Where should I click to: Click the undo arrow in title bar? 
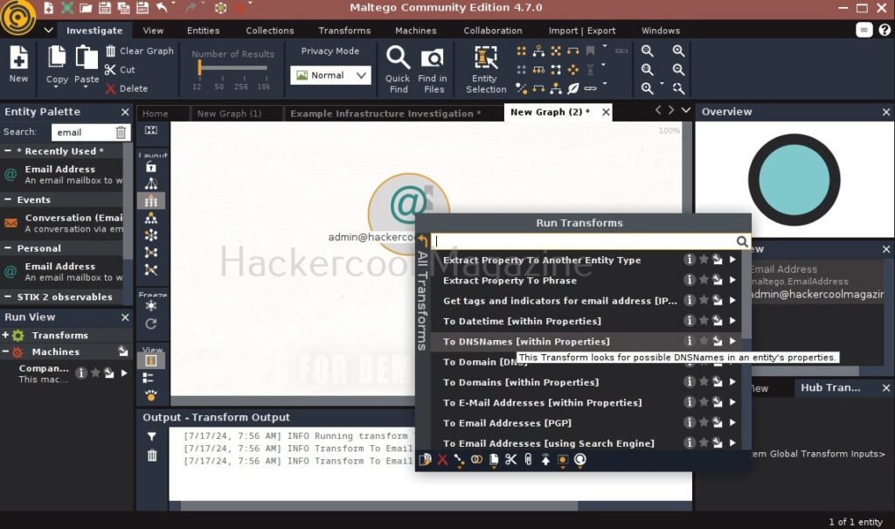pyautogui.click(x=162, y=7)
